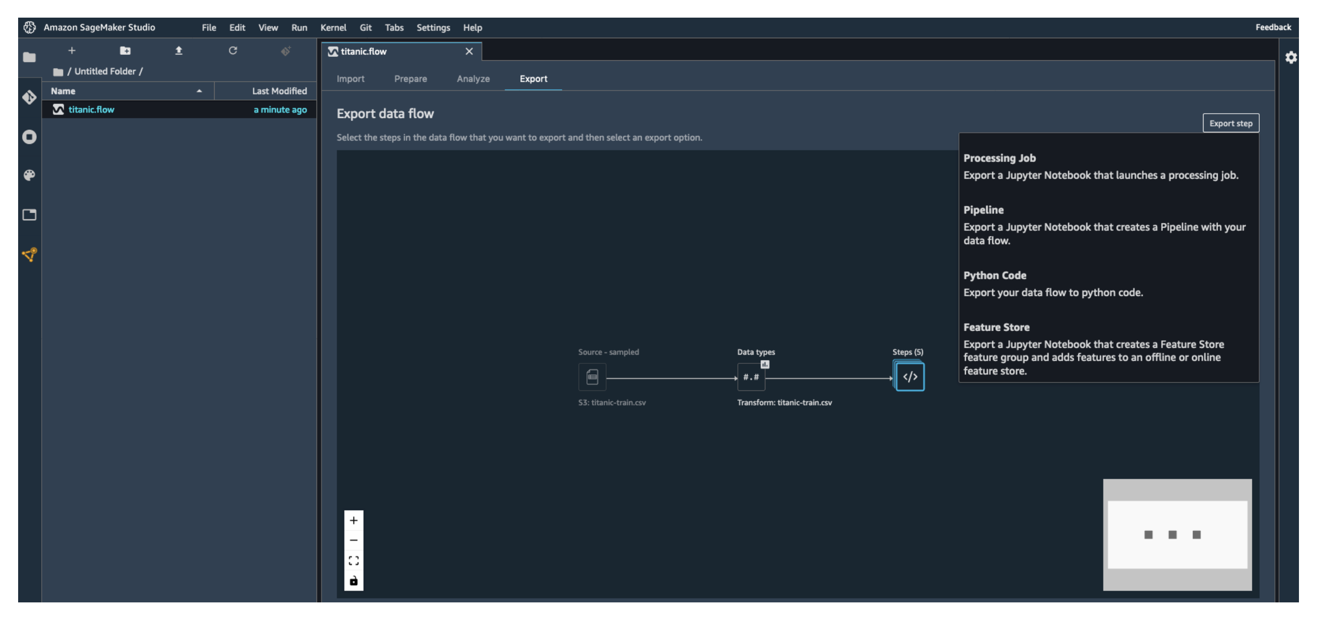The height and width of the screenshot is (621, 1321).
Task: Select the Steps (5) code node
Action: pos(910,377)
